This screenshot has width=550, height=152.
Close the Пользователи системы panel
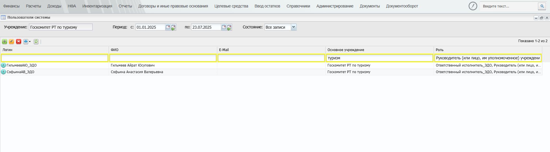pos(547,18)
